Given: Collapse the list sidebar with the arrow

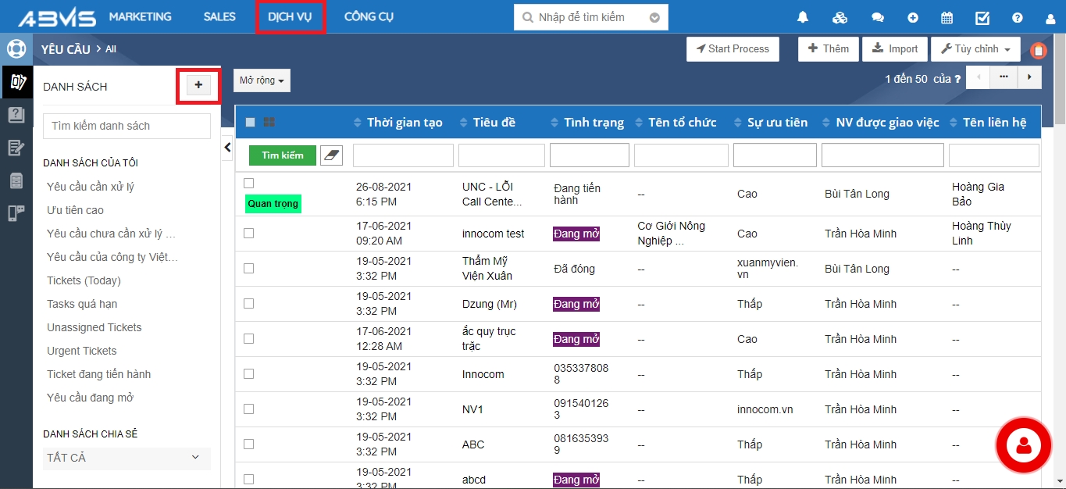Looking at the screenshot, I should pyautogui.click(x=227, y=147).
